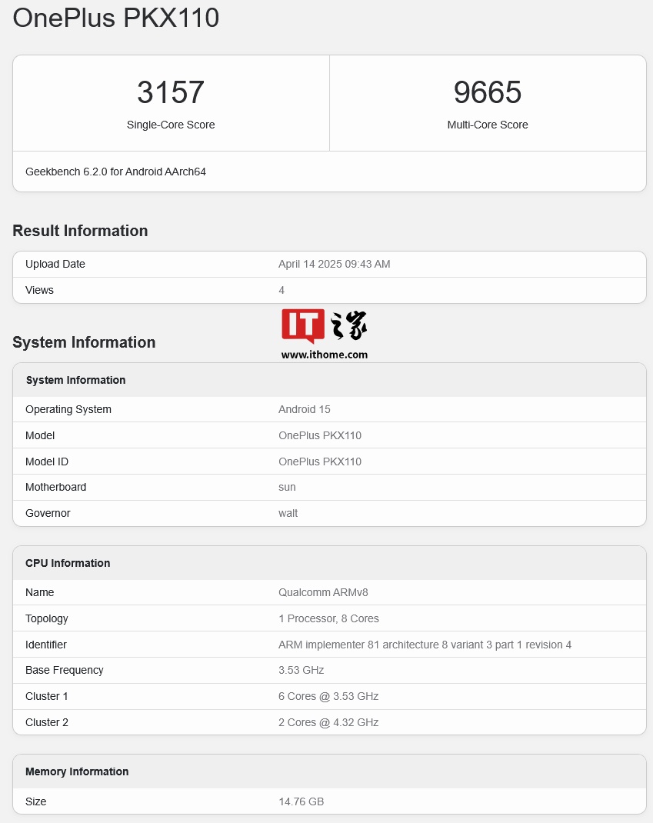Click the Single-Core Score label
This screenshot has height=823, width=653.
[171, 125]
